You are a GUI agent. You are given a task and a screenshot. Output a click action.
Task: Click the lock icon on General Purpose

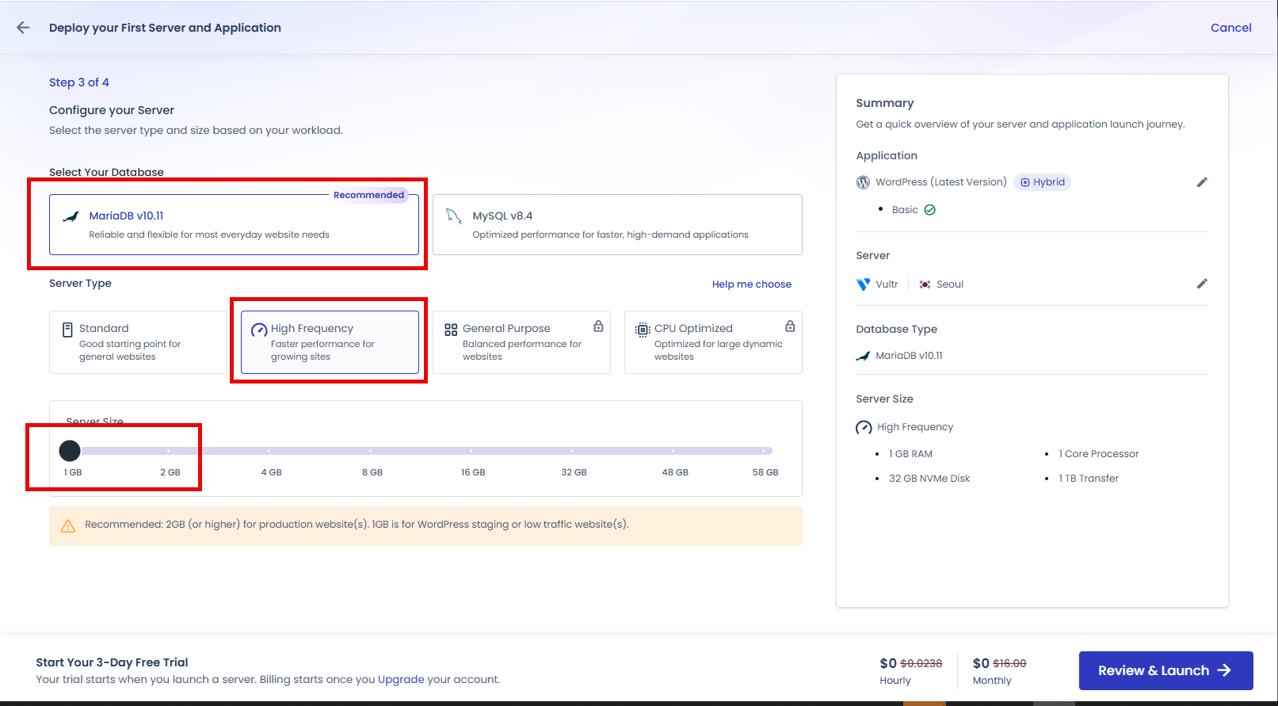coord(598,326)
